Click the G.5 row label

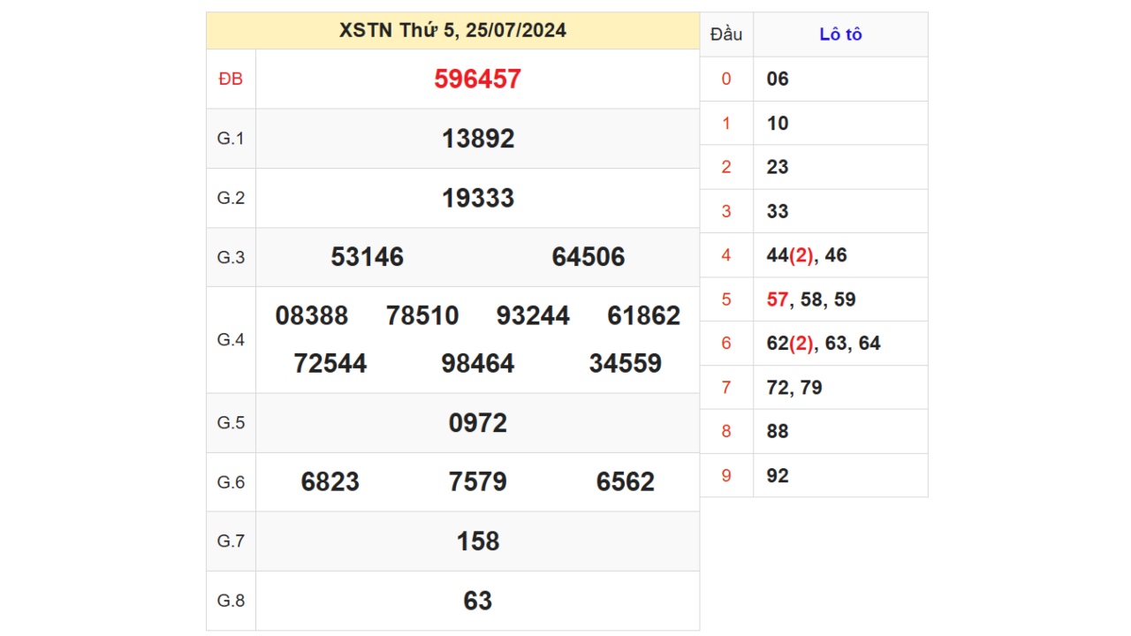coord(231,422)
